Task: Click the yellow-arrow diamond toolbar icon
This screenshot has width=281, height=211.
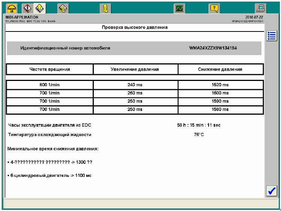Action: pos(39,7)
